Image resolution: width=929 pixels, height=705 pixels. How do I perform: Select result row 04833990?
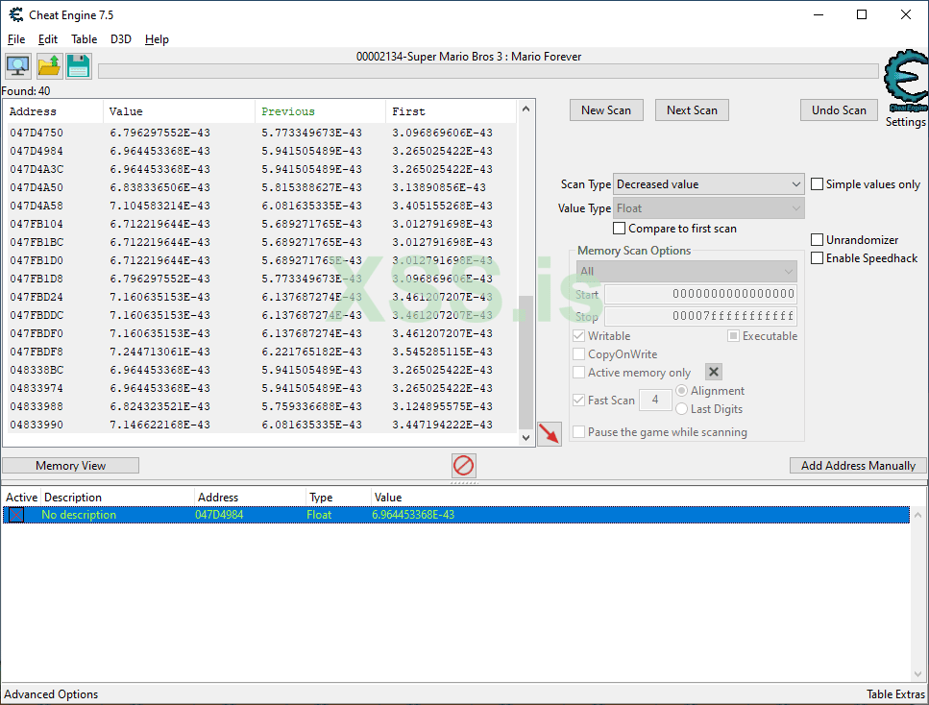pos(260,425)
